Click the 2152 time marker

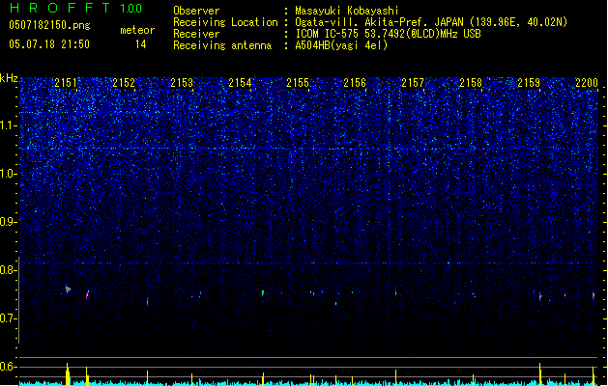point(124,83)
